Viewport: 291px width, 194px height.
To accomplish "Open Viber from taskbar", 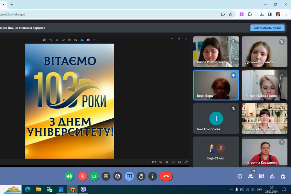I will [83, 189].
